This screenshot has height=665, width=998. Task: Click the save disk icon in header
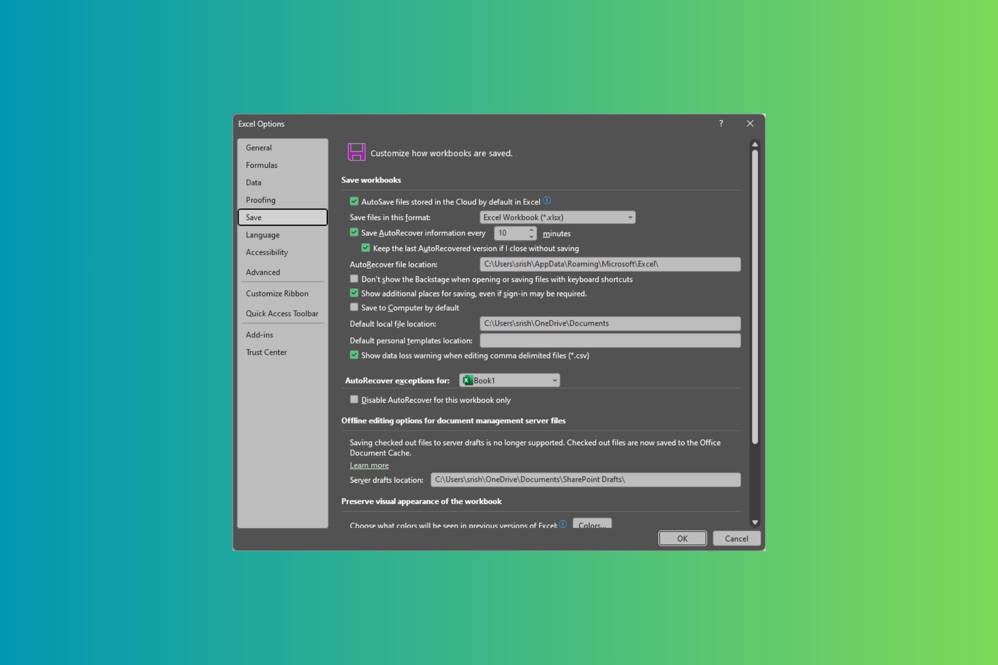(x=357, y=152)
